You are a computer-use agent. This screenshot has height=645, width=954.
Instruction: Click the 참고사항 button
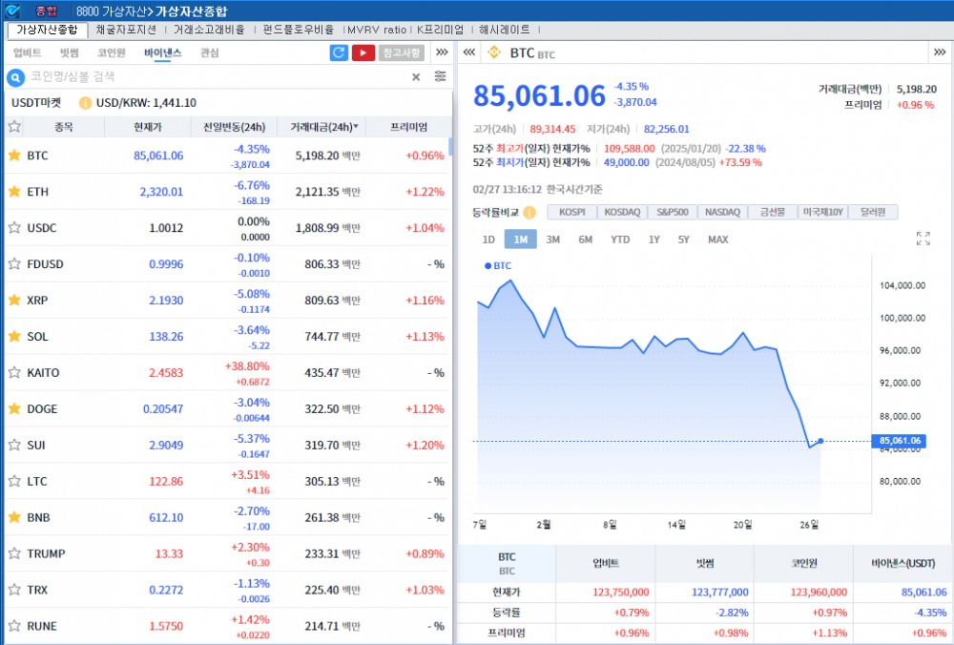click(x=401, y=53)
